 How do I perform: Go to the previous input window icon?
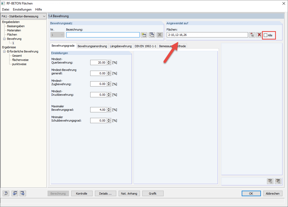pyautogui.click(x=15, y=193)
